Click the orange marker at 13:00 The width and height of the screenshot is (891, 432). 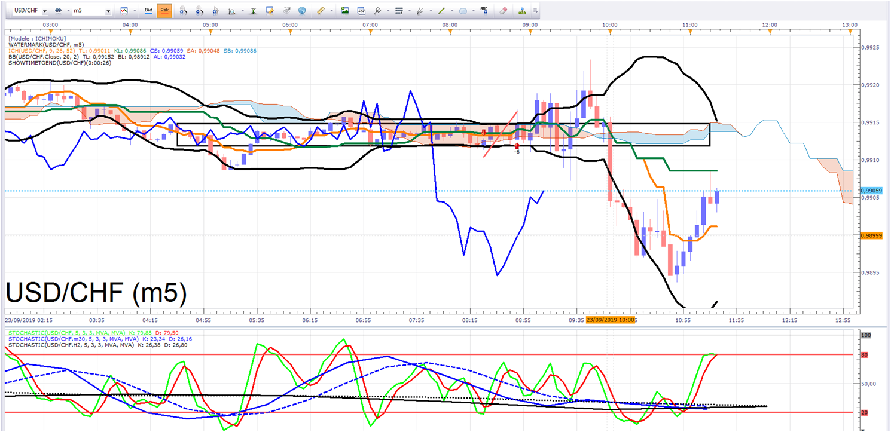click(x=850, y=31)
